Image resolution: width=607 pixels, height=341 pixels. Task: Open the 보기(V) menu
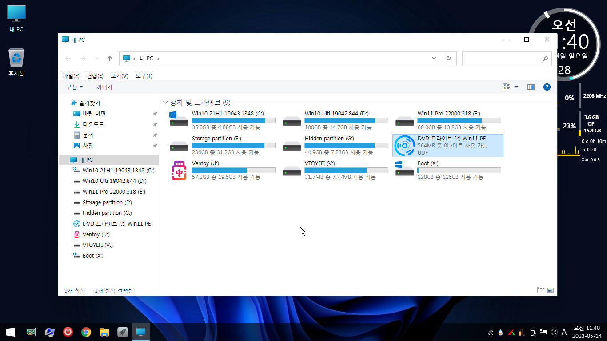[120, 76]
